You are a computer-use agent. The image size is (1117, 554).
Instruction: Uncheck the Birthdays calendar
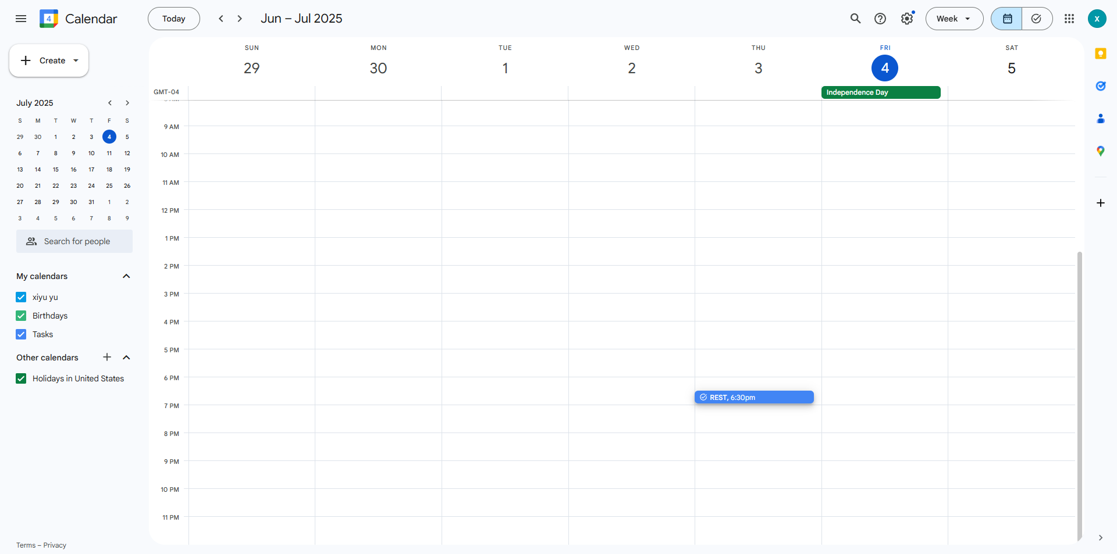[21, 316]
